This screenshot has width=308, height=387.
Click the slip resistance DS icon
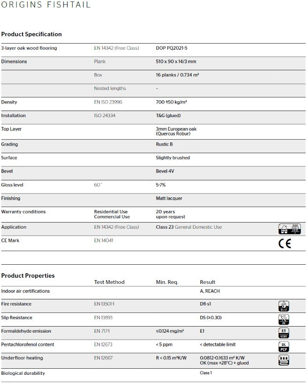point(284,320)
